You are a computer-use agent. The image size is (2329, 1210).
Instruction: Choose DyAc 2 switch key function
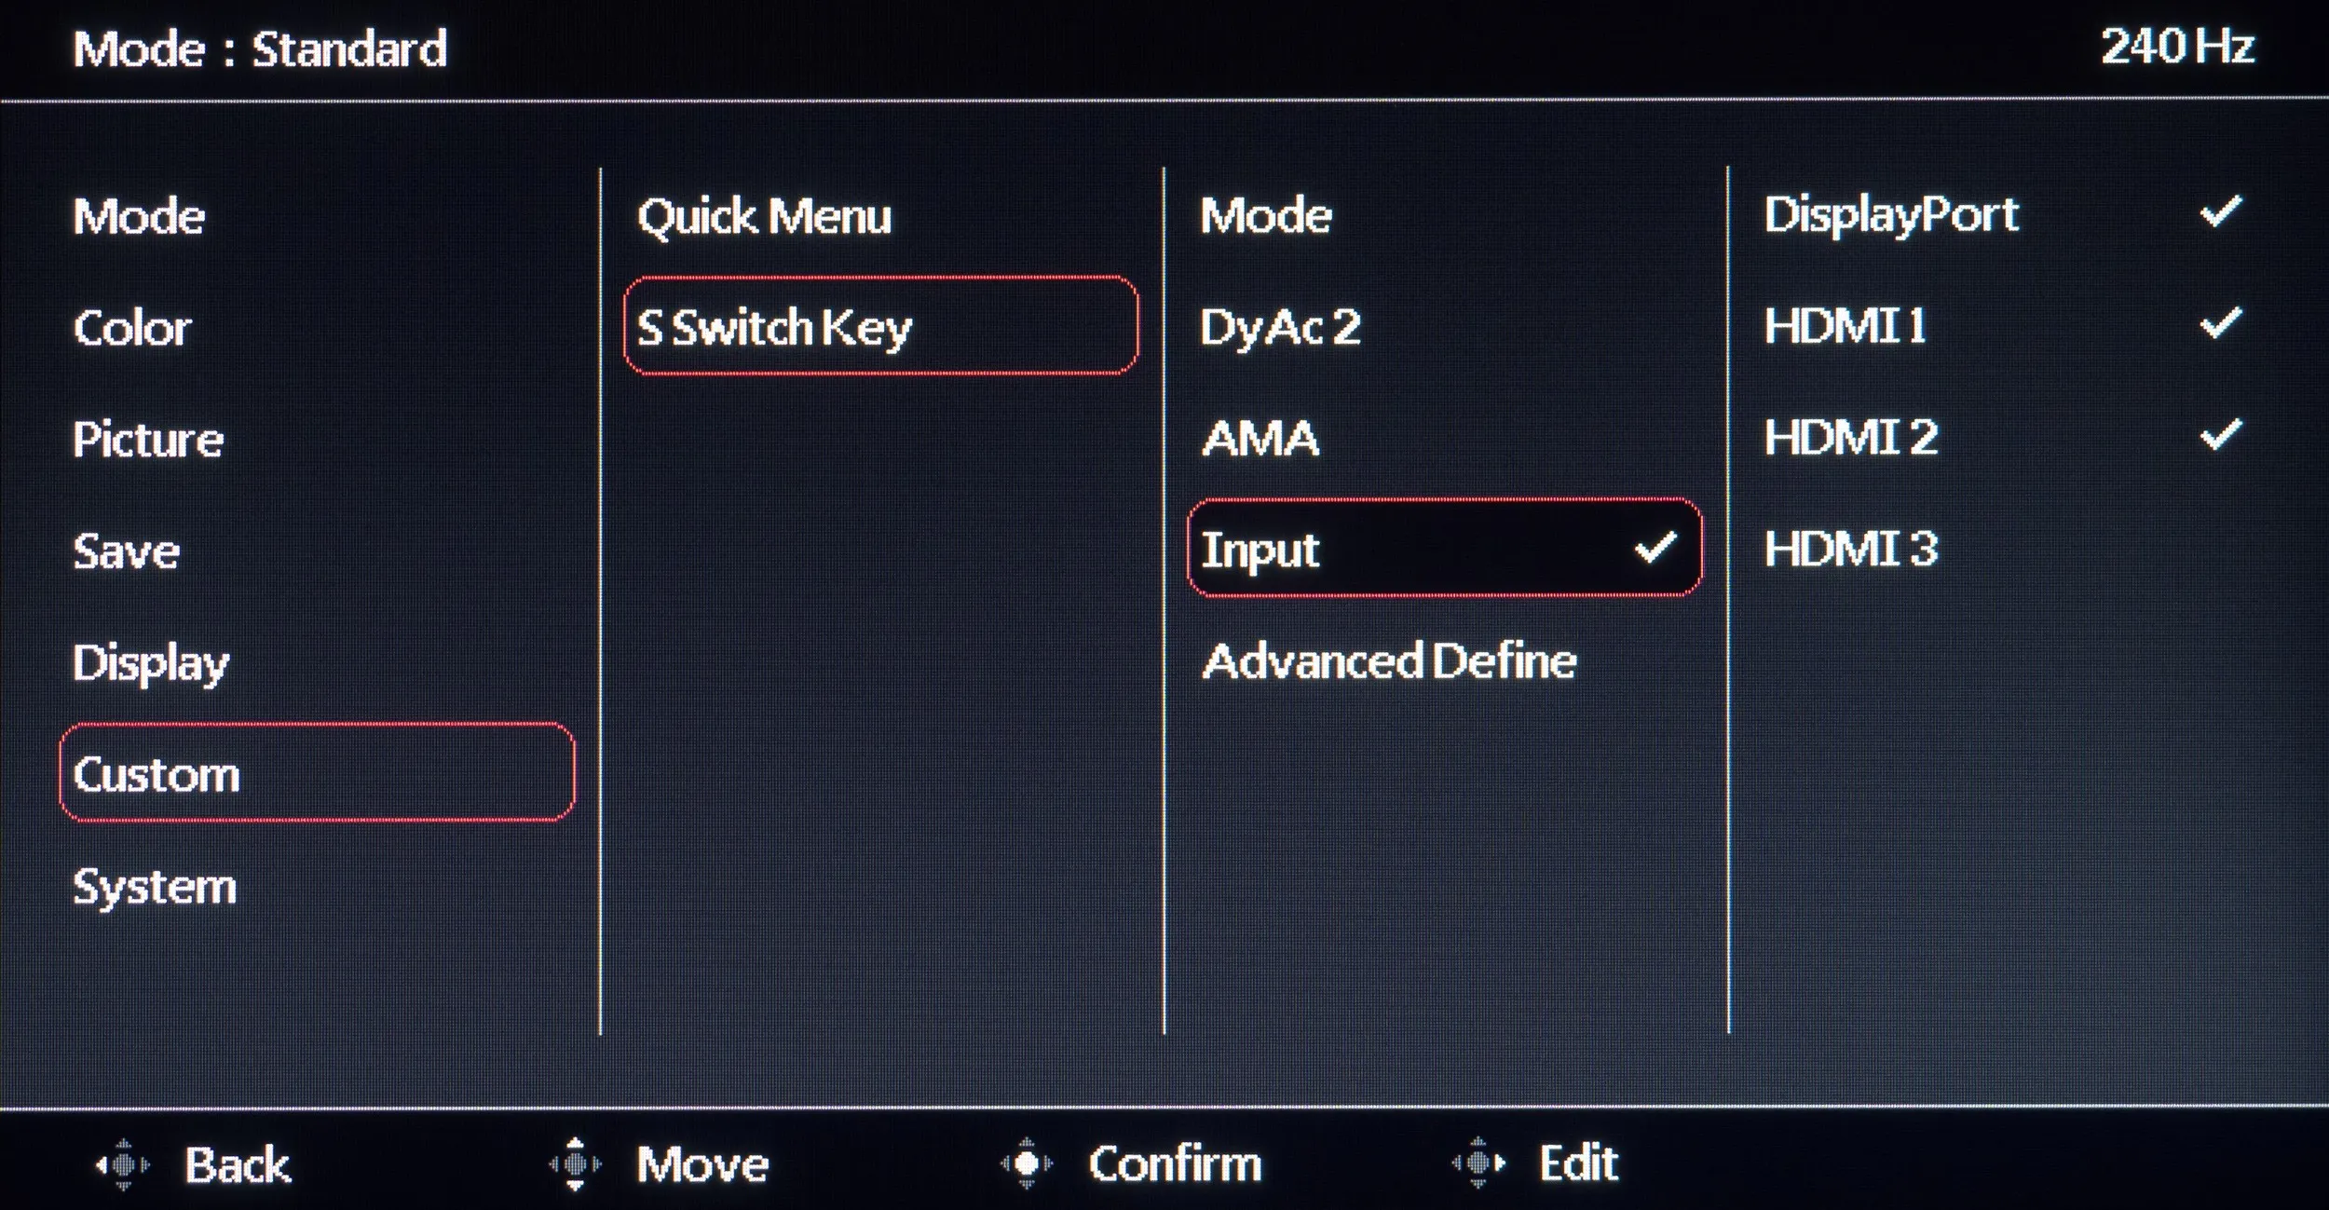coord(1280,327)
